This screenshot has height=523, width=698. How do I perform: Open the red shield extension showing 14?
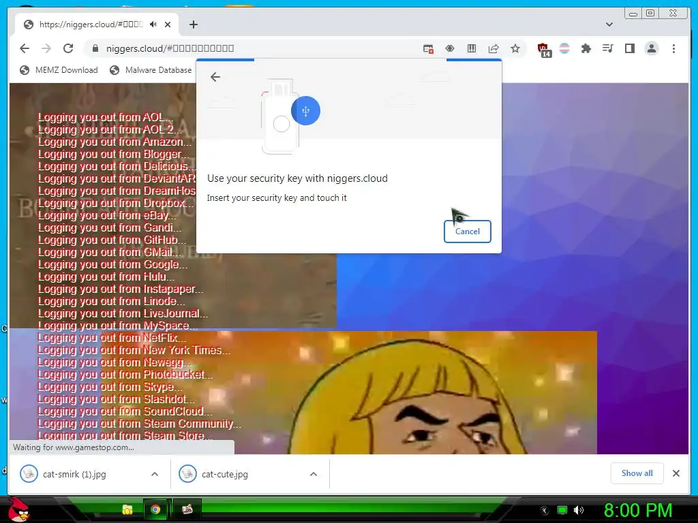click(543, 49)
